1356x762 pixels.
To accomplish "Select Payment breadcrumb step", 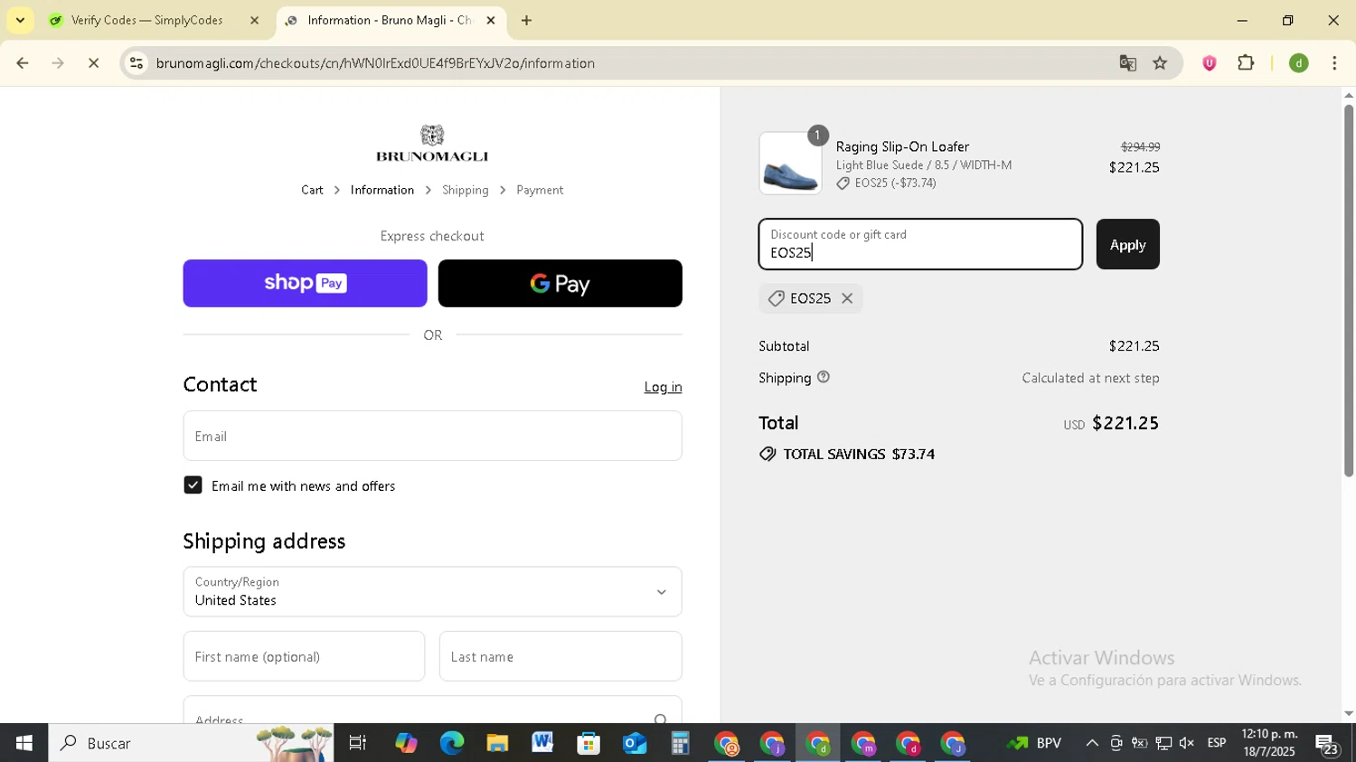I will (540, 190).
